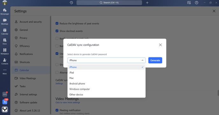Select Android phone from device list
The width and height of the screenshot is (219, 115).
[x=106, y=83]
